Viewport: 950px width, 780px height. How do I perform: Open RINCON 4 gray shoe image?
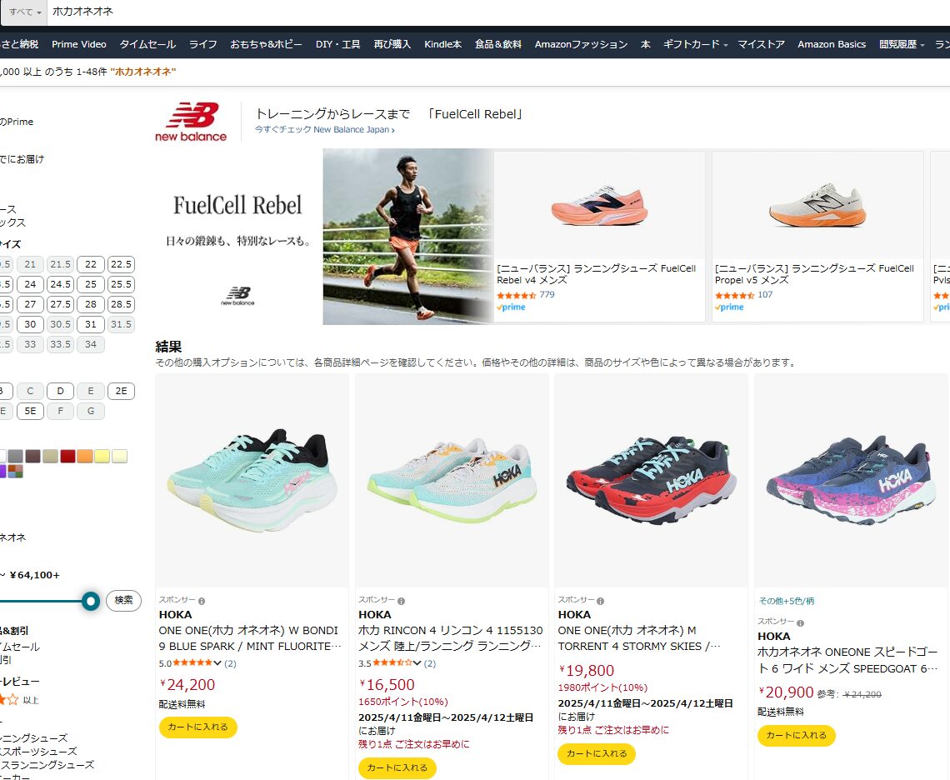452,480
